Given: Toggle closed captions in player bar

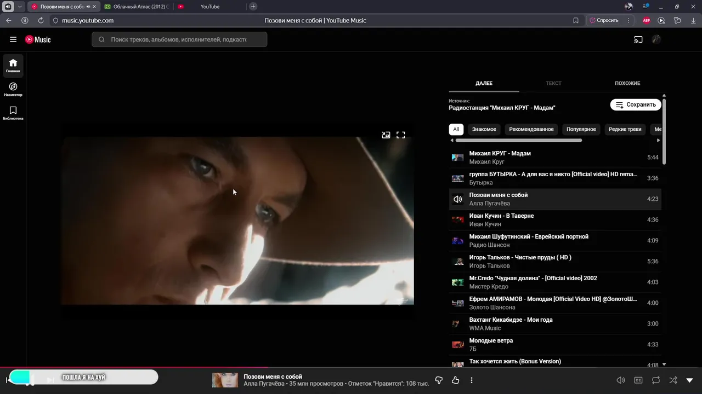Looking at the screenshot, I should coord(638,380).
